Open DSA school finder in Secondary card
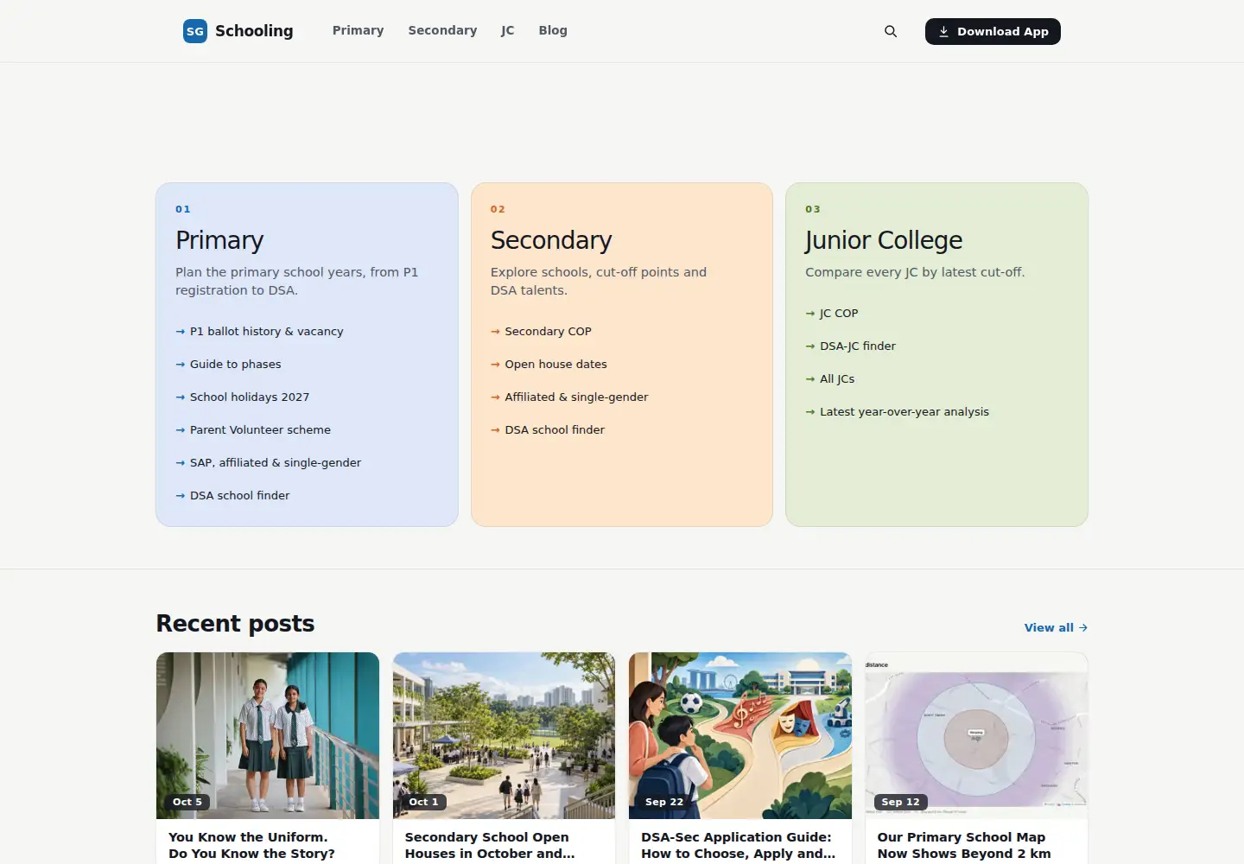This screenshot has height=864, width=1244. click(548, 430)
